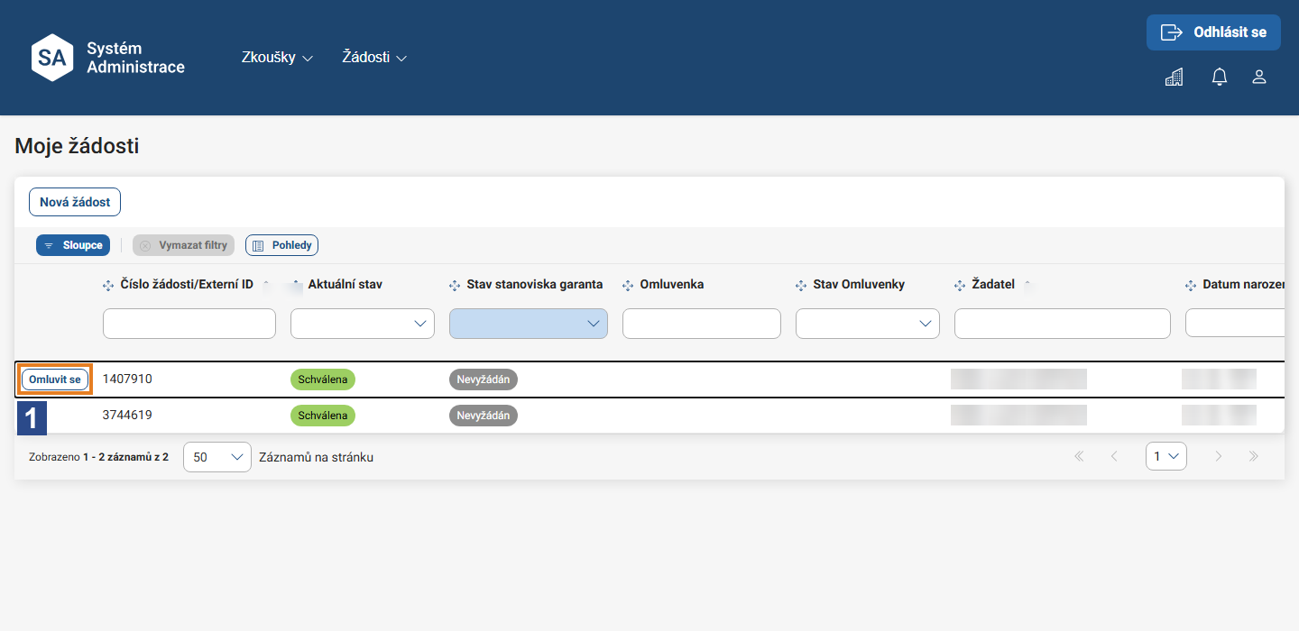Open the user profile icon

[1259, 78]
